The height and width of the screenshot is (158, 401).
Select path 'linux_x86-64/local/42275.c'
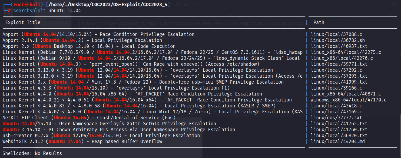click(x=346, y=52)
